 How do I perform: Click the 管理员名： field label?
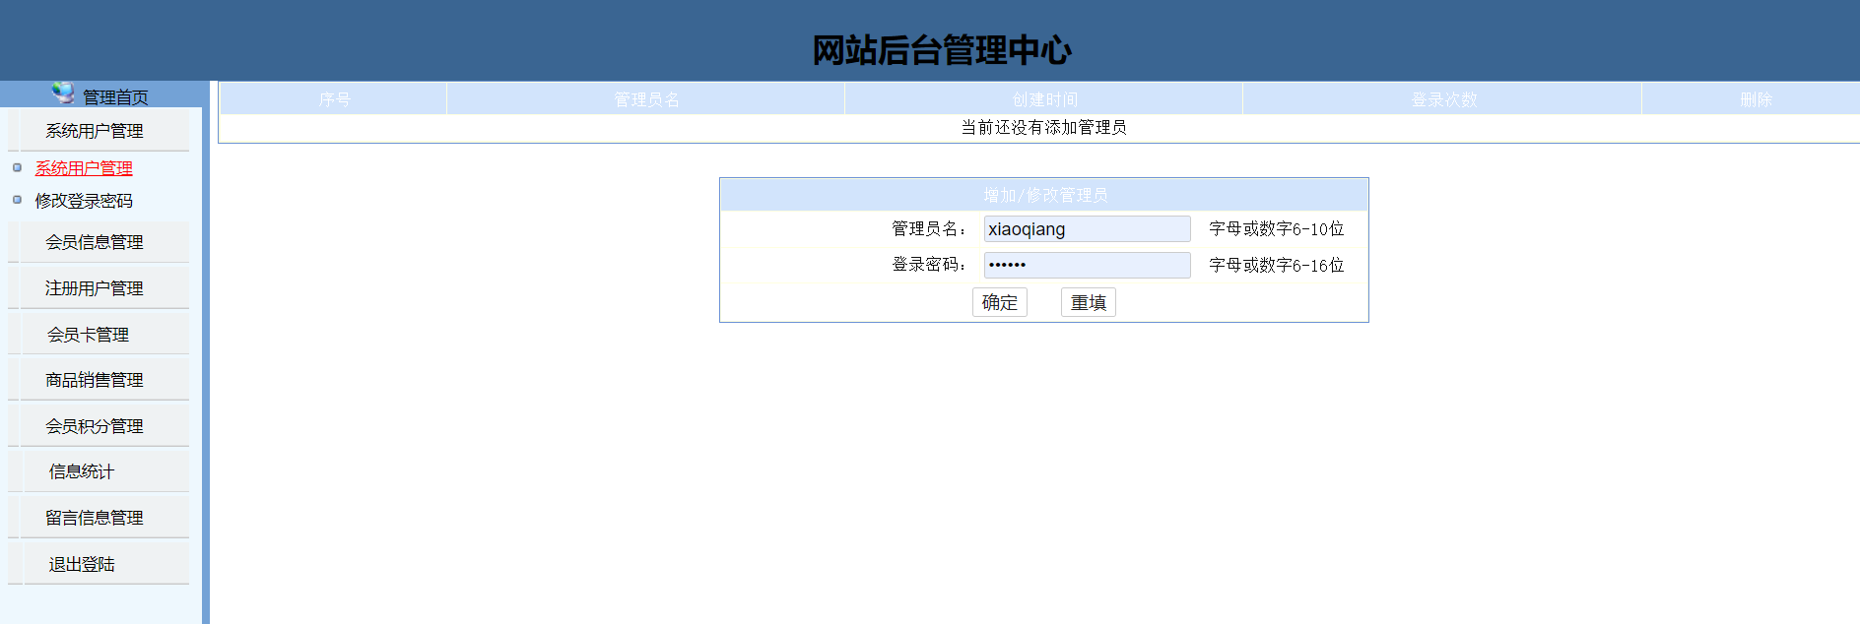pyautogui.click(x=929, y=228)
